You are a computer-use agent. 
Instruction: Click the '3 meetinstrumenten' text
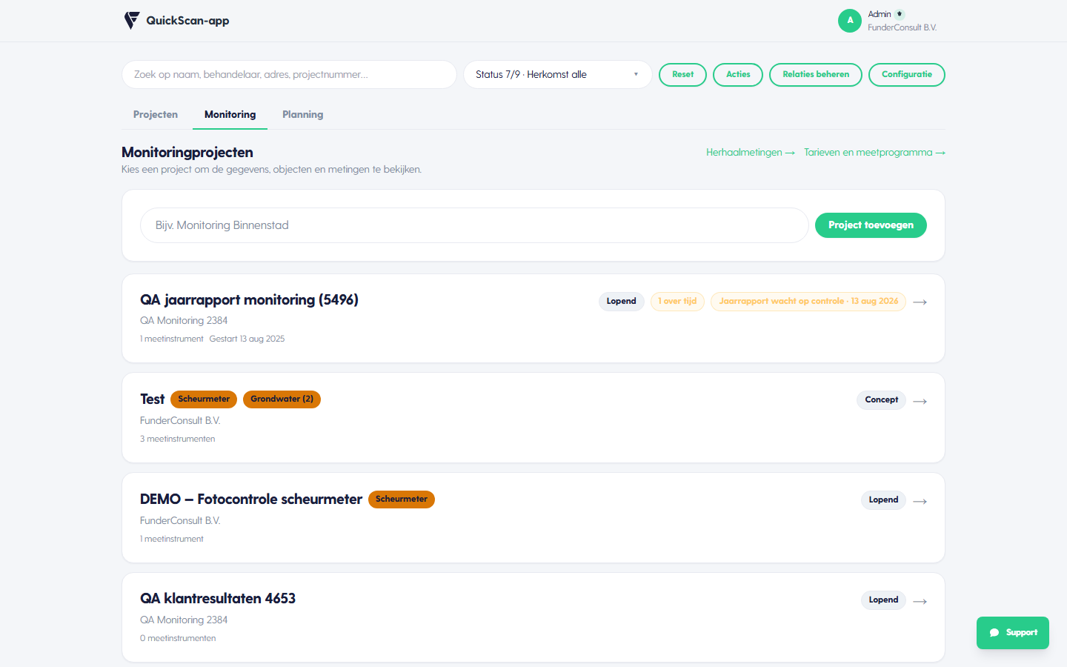[178, 439]
